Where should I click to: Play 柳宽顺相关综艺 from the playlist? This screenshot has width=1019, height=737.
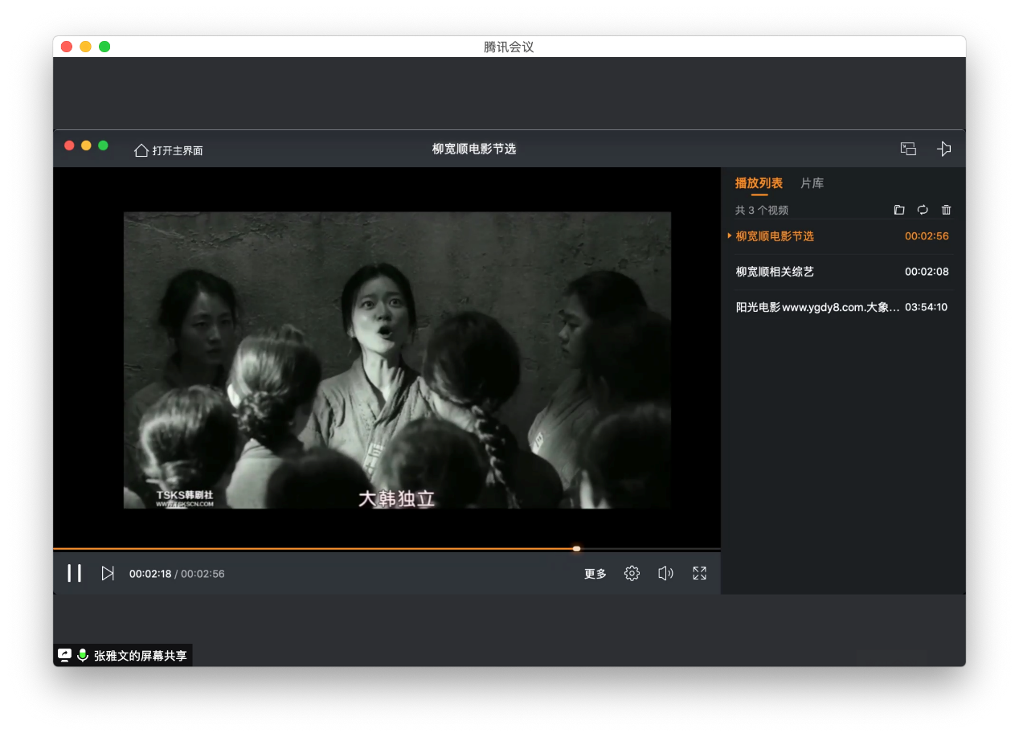[x=775, y=272]
